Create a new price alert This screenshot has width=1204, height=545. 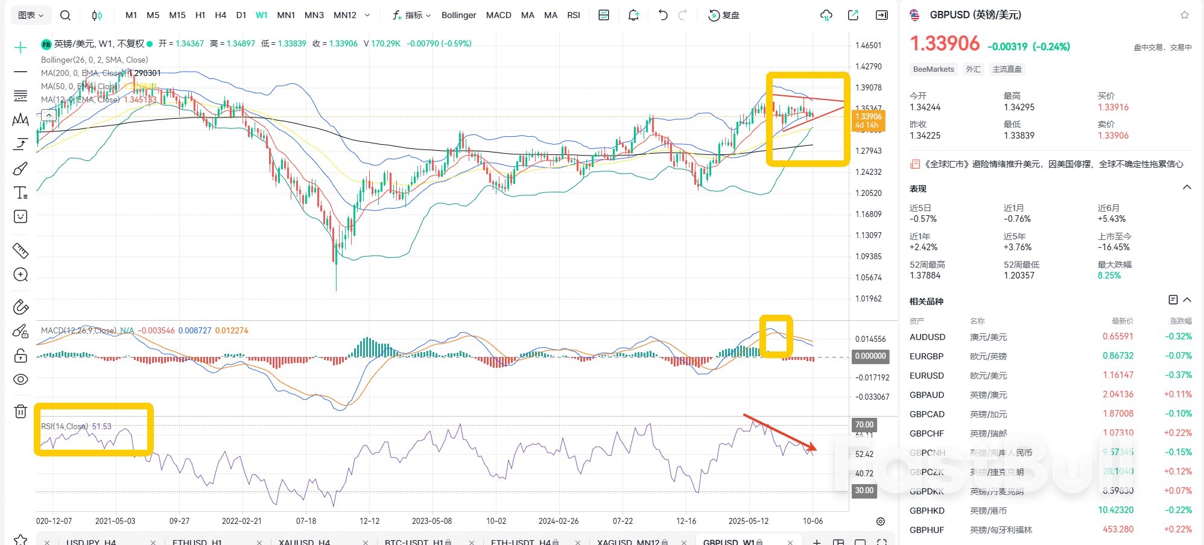coord(633,15)
